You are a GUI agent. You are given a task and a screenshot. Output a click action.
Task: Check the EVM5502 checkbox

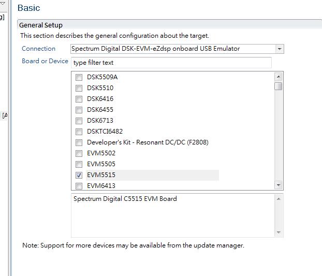point(79,153)
